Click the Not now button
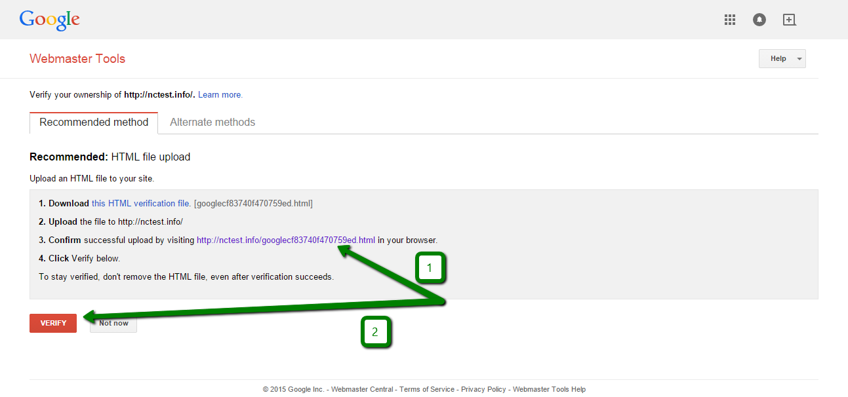Screen dimensions: 848x397 (113, 323)
